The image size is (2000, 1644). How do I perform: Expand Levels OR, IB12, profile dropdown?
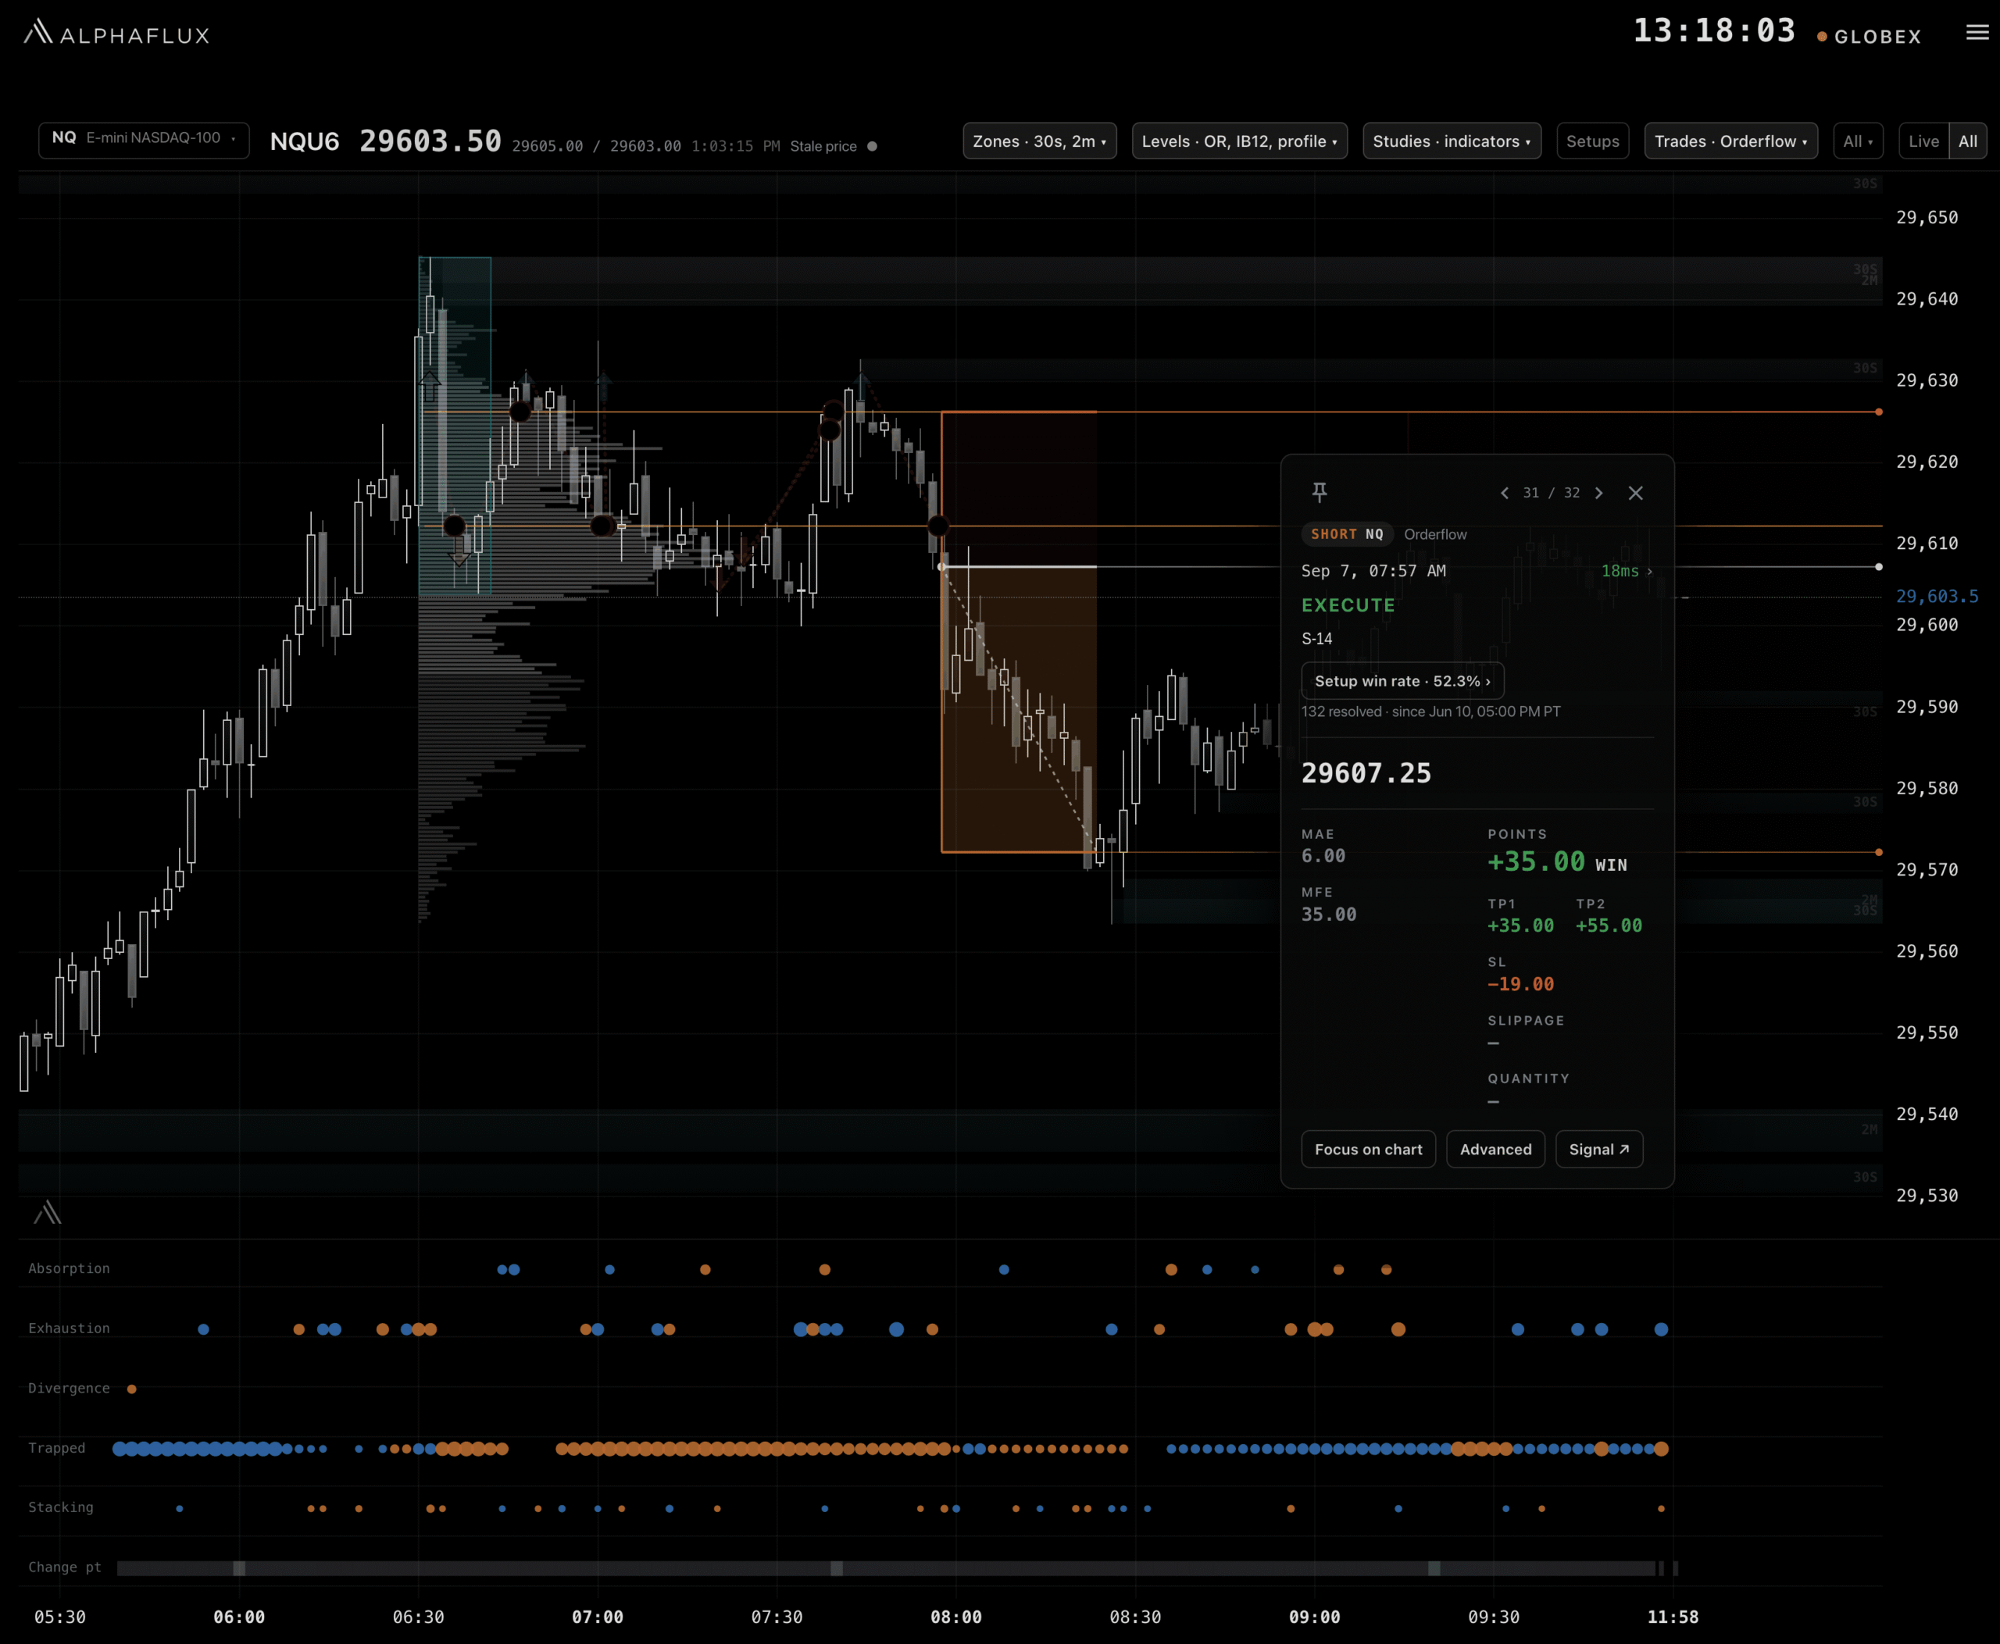pos(1239,141)
